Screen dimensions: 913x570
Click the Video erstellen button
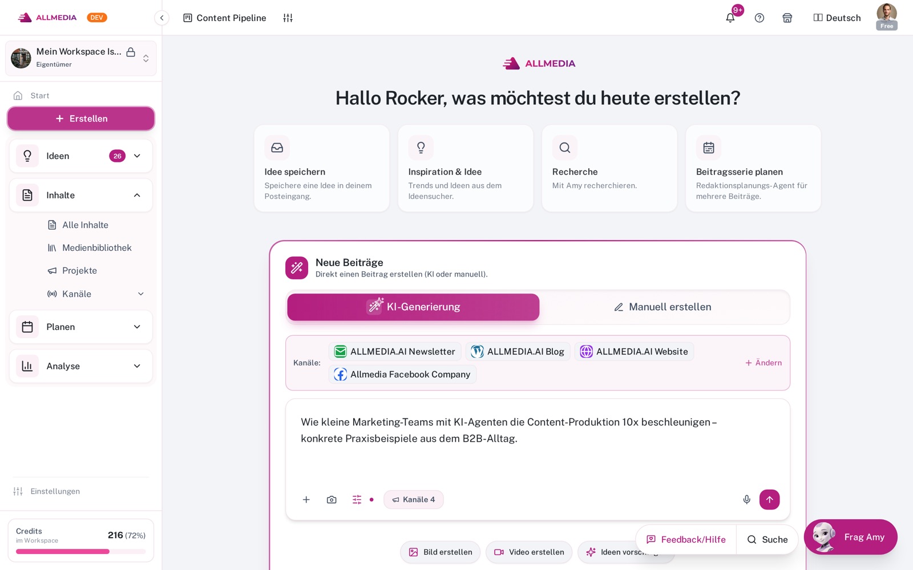(529, 552)
